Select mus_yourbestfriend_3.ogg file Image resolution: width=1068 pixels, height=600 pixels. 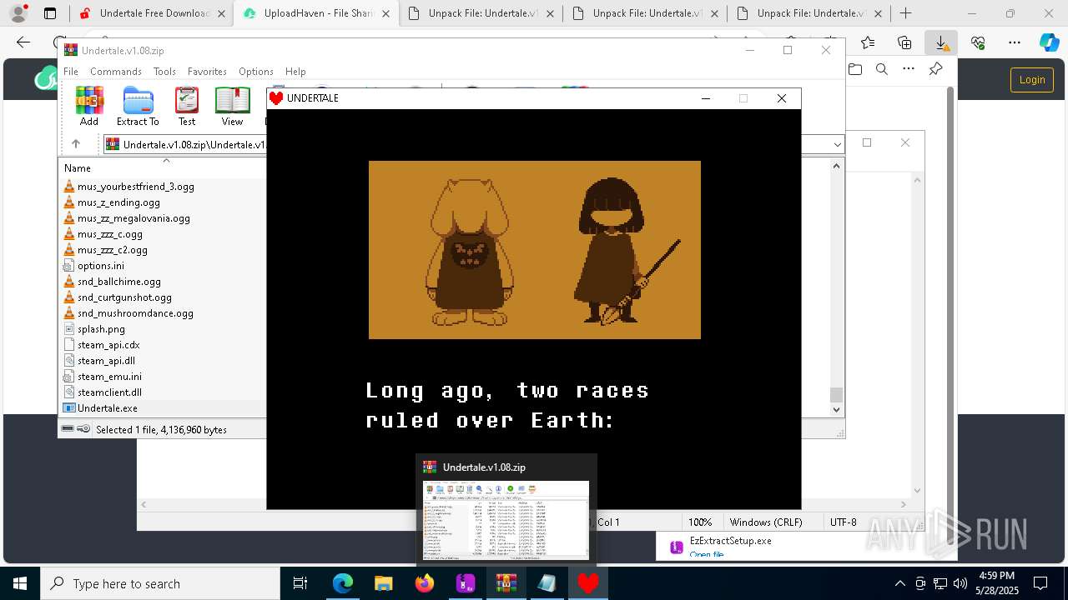128,187
